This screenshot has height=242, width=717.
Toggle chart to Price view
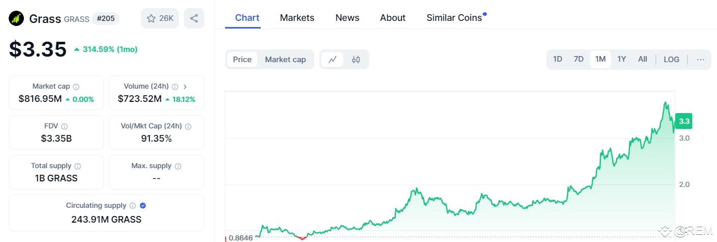(x=242, y=60)
